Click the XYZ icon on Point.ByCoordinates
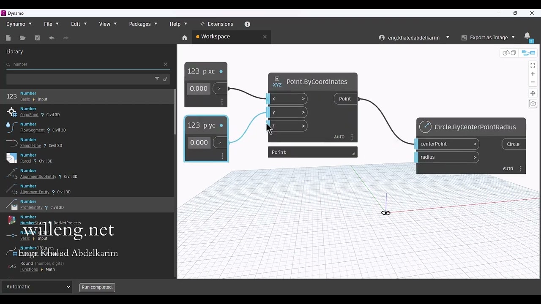 pos(277,81)
